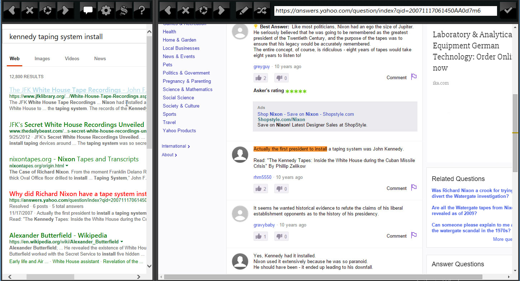
Task: Comment on gravybaby's answer
Action: [397, 236]
